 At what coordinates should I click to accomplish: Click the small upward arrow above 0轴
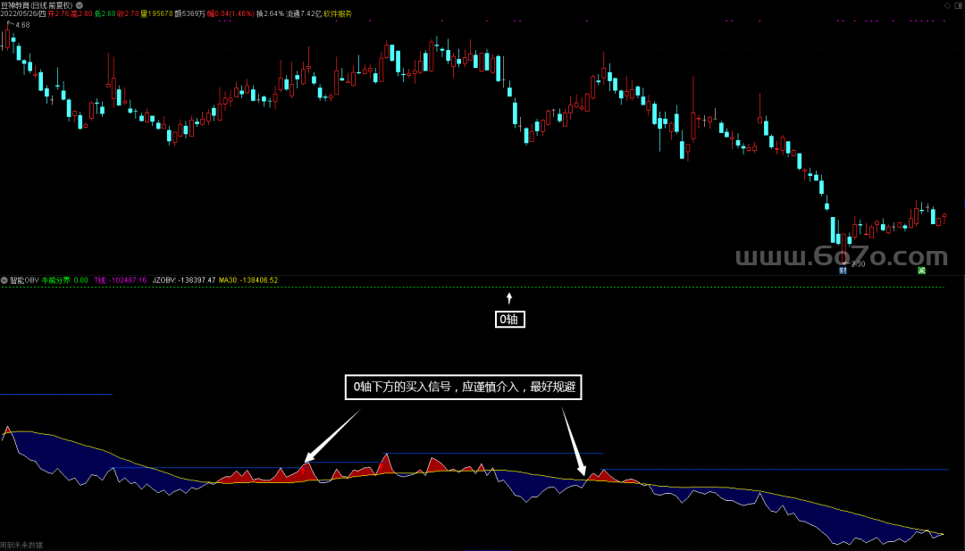pyautogui.click(x=509, y=297)
